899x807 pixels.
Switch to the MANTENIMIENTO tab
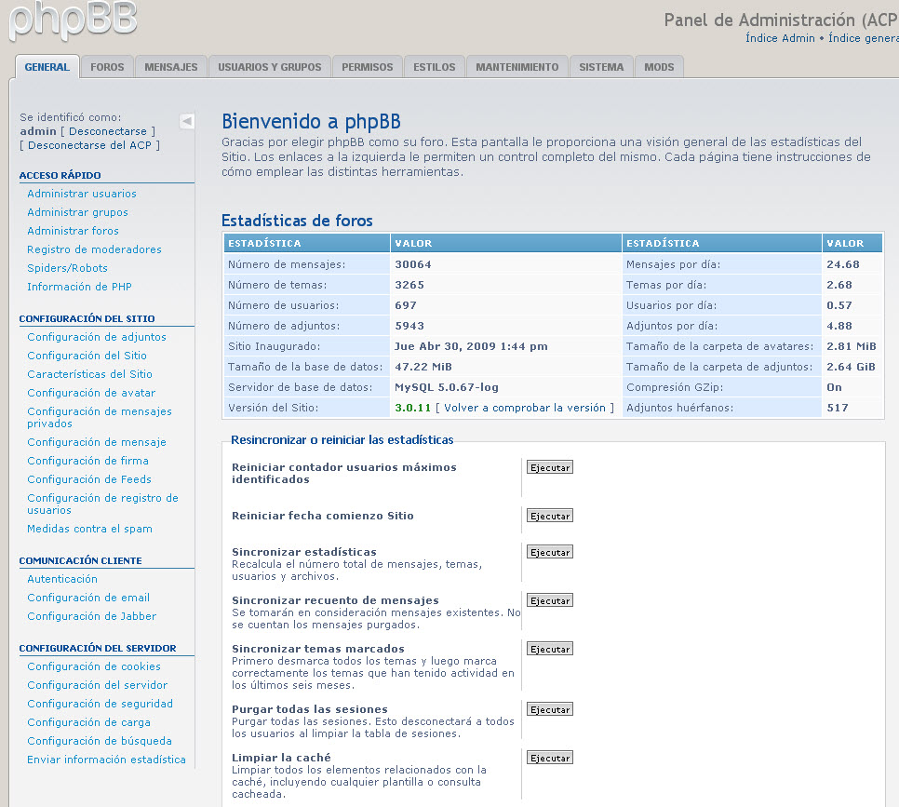tap(519, 66)
